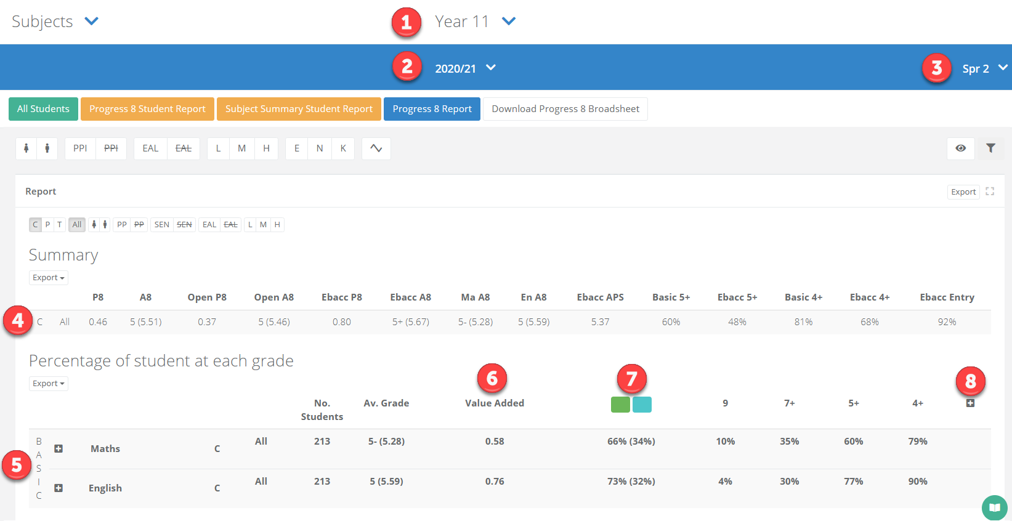Toggle the PPI filter
The image size is (1012, 521).
80,148
